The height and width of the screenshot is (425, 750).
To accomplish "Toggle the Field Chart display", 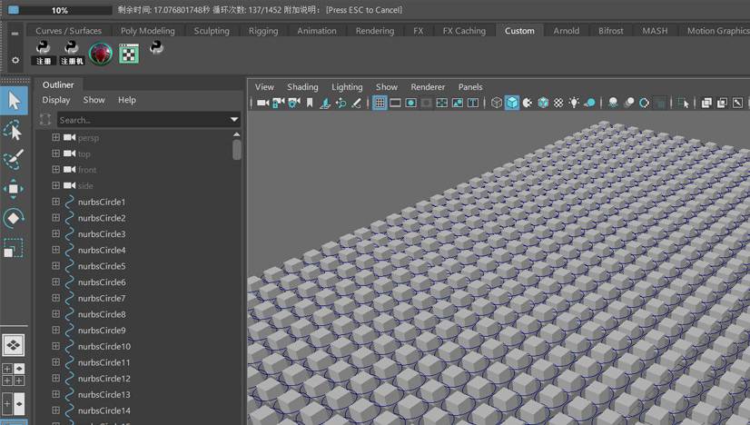I will tap(442, 103).
